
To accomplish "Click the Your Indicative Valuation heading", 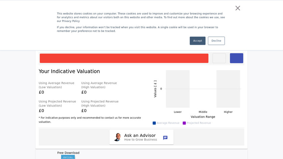I will pyautogui.click(x=69, y=71).
